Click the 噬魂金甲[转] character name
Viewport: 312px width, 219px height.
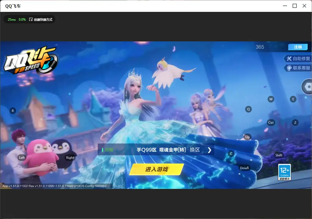coord(172,150)
